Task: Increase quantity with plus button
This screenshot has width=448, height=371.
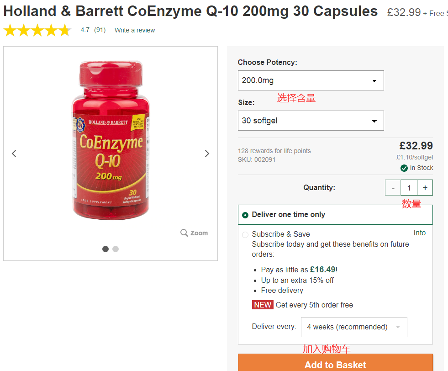Action: click(425, 188)
